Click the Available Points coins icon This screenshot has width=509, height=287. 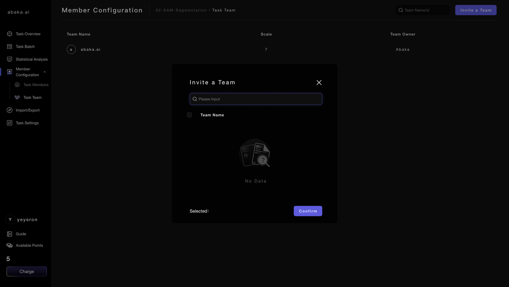click(10, 245)
